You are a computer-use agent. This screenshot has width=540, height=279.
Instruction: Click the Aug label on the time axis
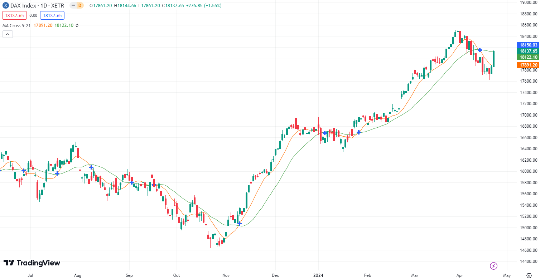coord(78,275)
